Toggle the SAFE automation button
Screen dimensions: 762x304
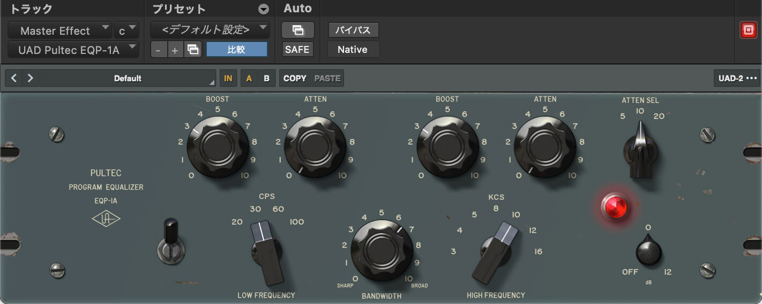(x=297, y=49)
